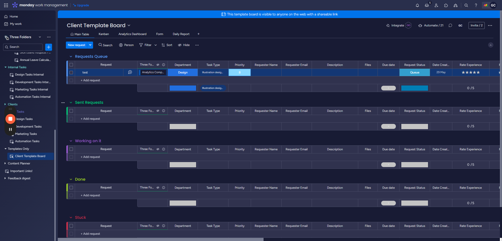The width and height of the screenshot is (502, 241).
Task: Open the Filter dropdown arrow
Action: [156, 45]
